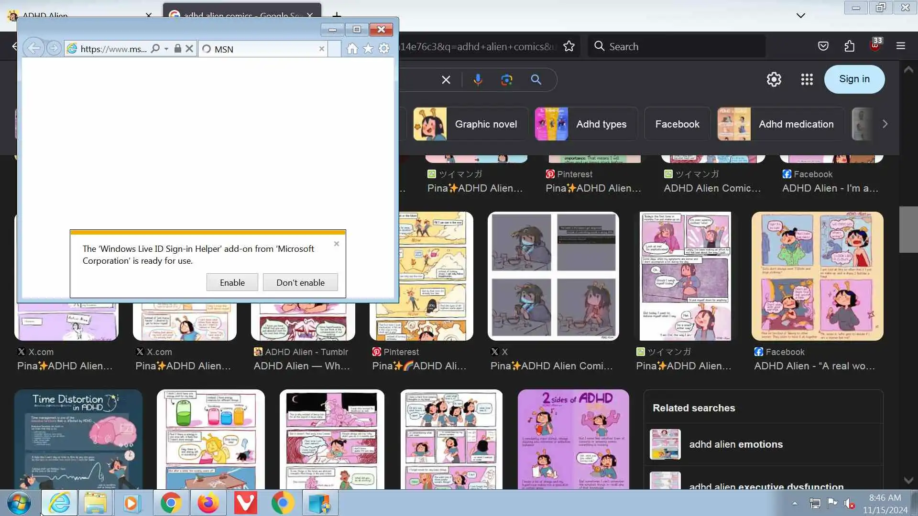Open the Time Distortion in ADHD thumbnail
This screenshot has width=918, height=516.
pos(78,439)
